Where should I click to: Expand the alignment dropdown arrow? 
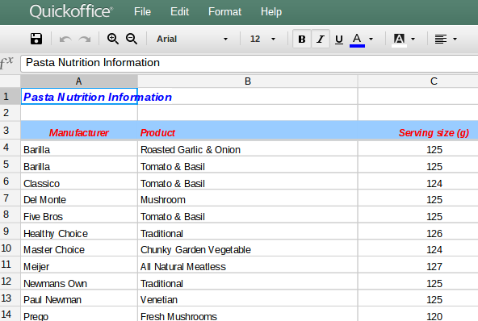point(455,39)
